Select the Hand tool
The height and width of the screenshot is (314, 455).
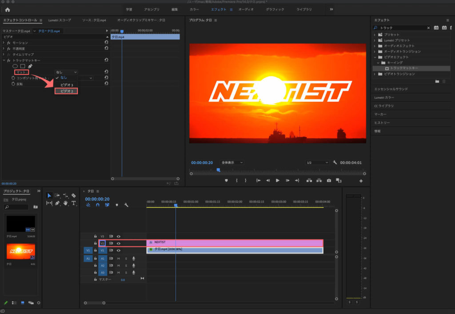coord(66,203)
